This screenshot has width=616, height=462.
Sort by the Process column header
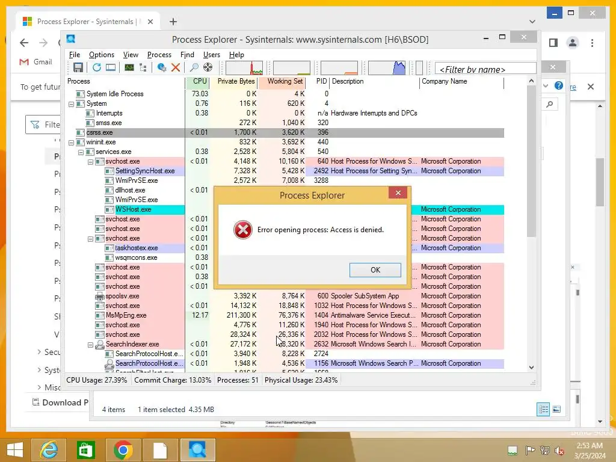(x=125, y=81)
